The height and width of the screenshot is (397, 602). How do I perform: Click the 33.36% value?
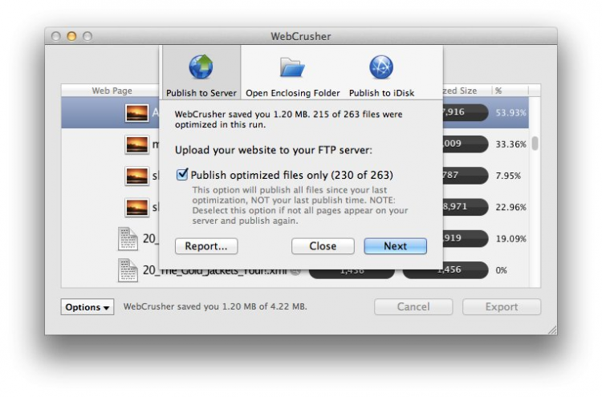(510, 144)
